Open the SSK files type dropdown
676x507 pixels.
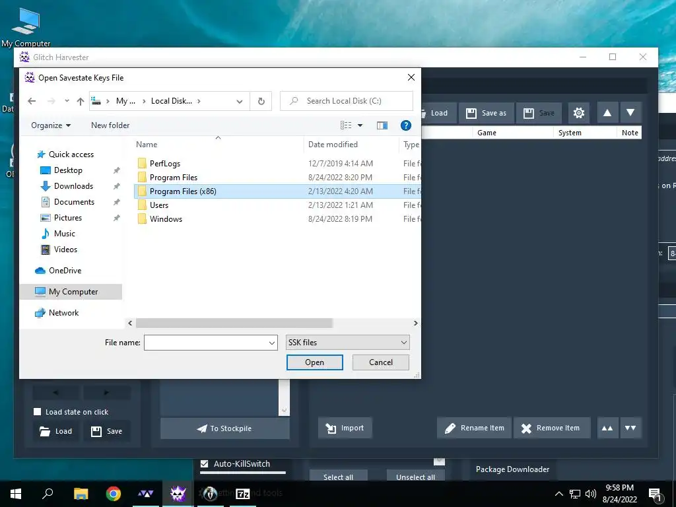pyautogui.click(x=347, y=343)
